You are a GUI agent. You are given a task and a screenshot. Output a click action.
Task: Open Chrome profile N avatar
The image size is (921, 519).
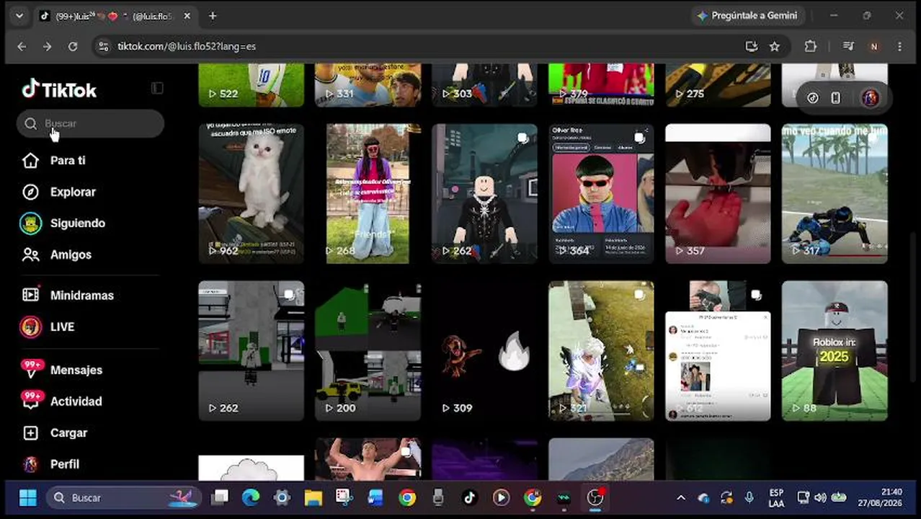coord(874,46)
